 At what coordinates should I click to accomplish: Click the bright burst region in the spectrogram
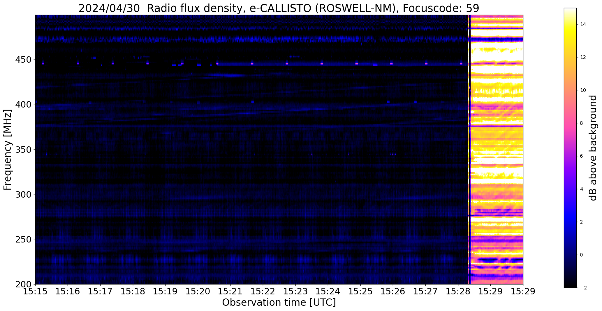pyautogui.click(x=496, y=150)
